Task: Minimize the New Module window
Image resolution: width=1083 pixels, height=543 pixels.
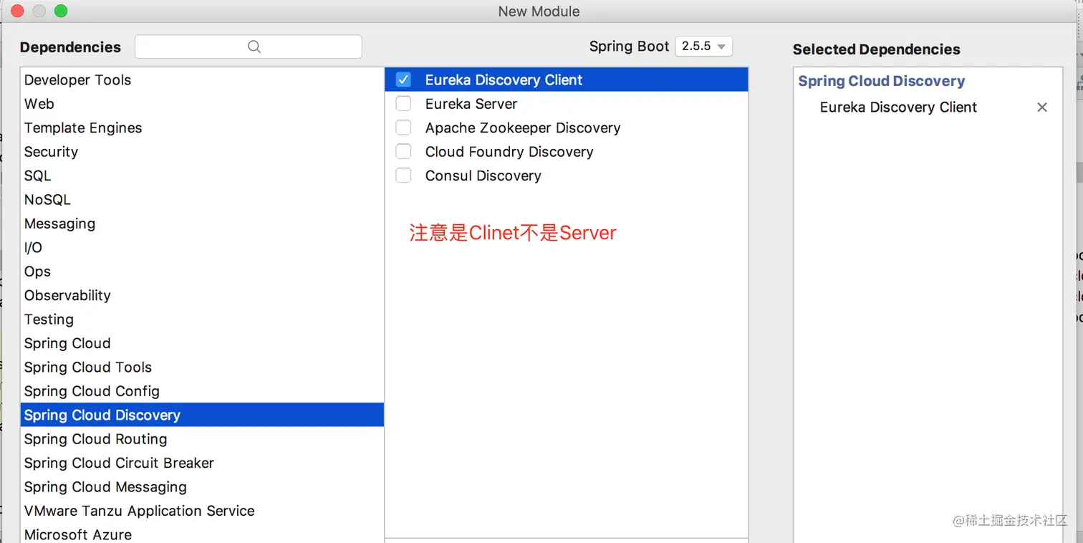Action: pos(39,11)
